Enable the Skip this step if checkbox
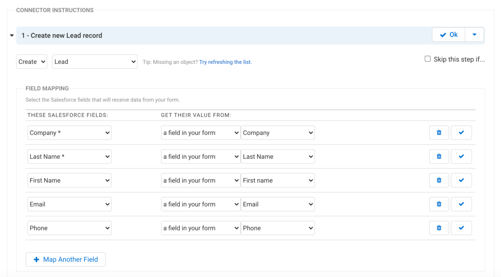The image size is (501, 277). 428,59
